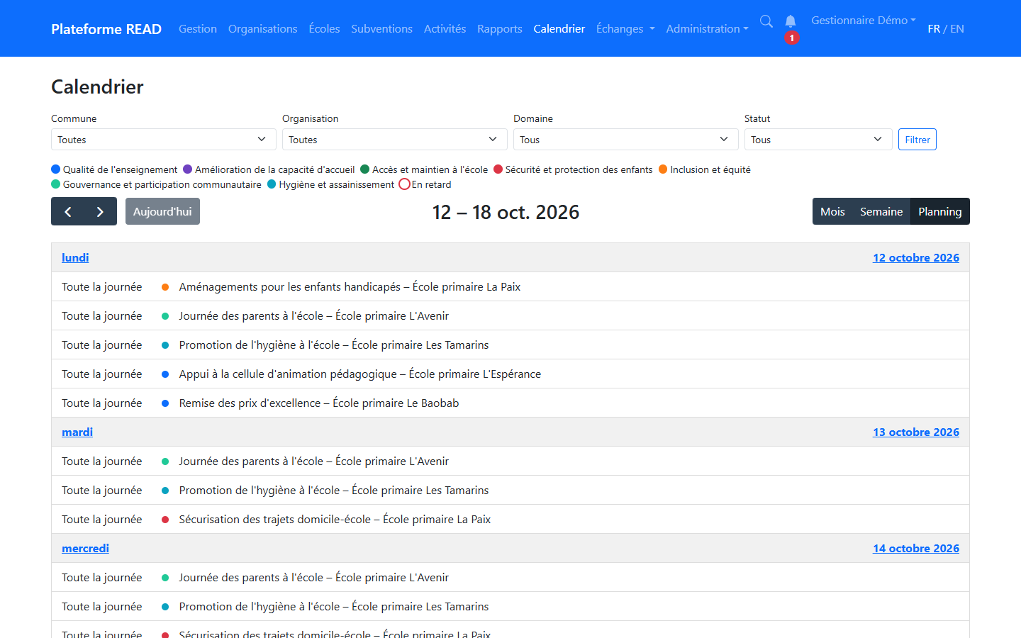1021x638 pixels.
Task: Expand the Administration menu
Action: (707, 28)
